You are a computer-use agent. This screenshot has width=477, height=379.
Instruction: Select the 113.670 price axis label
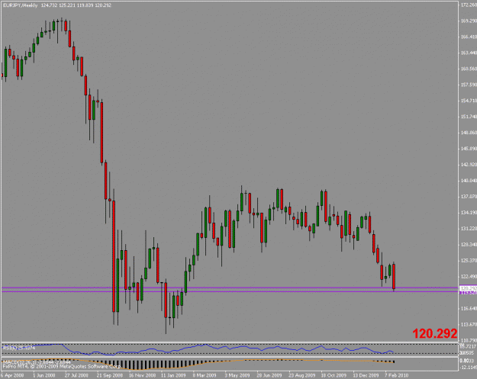(469, 324)
